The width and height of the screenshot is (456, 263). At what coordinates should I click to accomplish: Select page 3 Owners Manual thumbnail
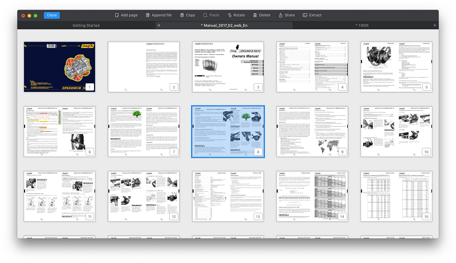(x=228, y=67)
